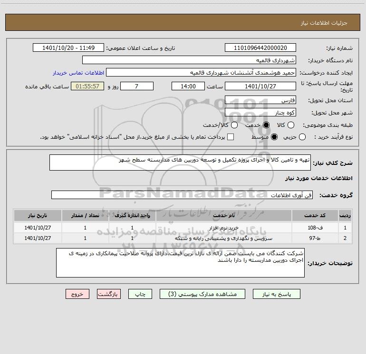
Task: Click the requester field حمید هوشمندی
Action: pyautogui.click(x=201, y=73)
